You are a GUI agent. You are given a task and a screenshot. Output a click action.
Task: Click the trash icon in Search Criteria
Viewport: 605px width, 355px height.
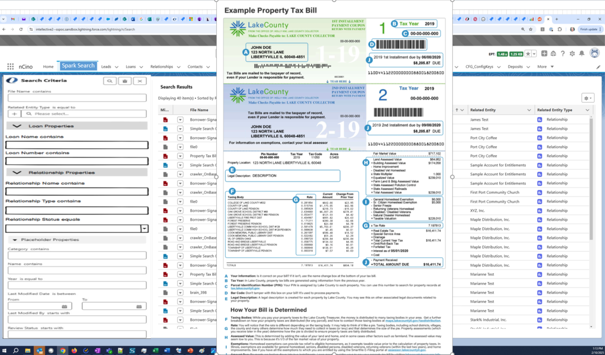(125, 81)
